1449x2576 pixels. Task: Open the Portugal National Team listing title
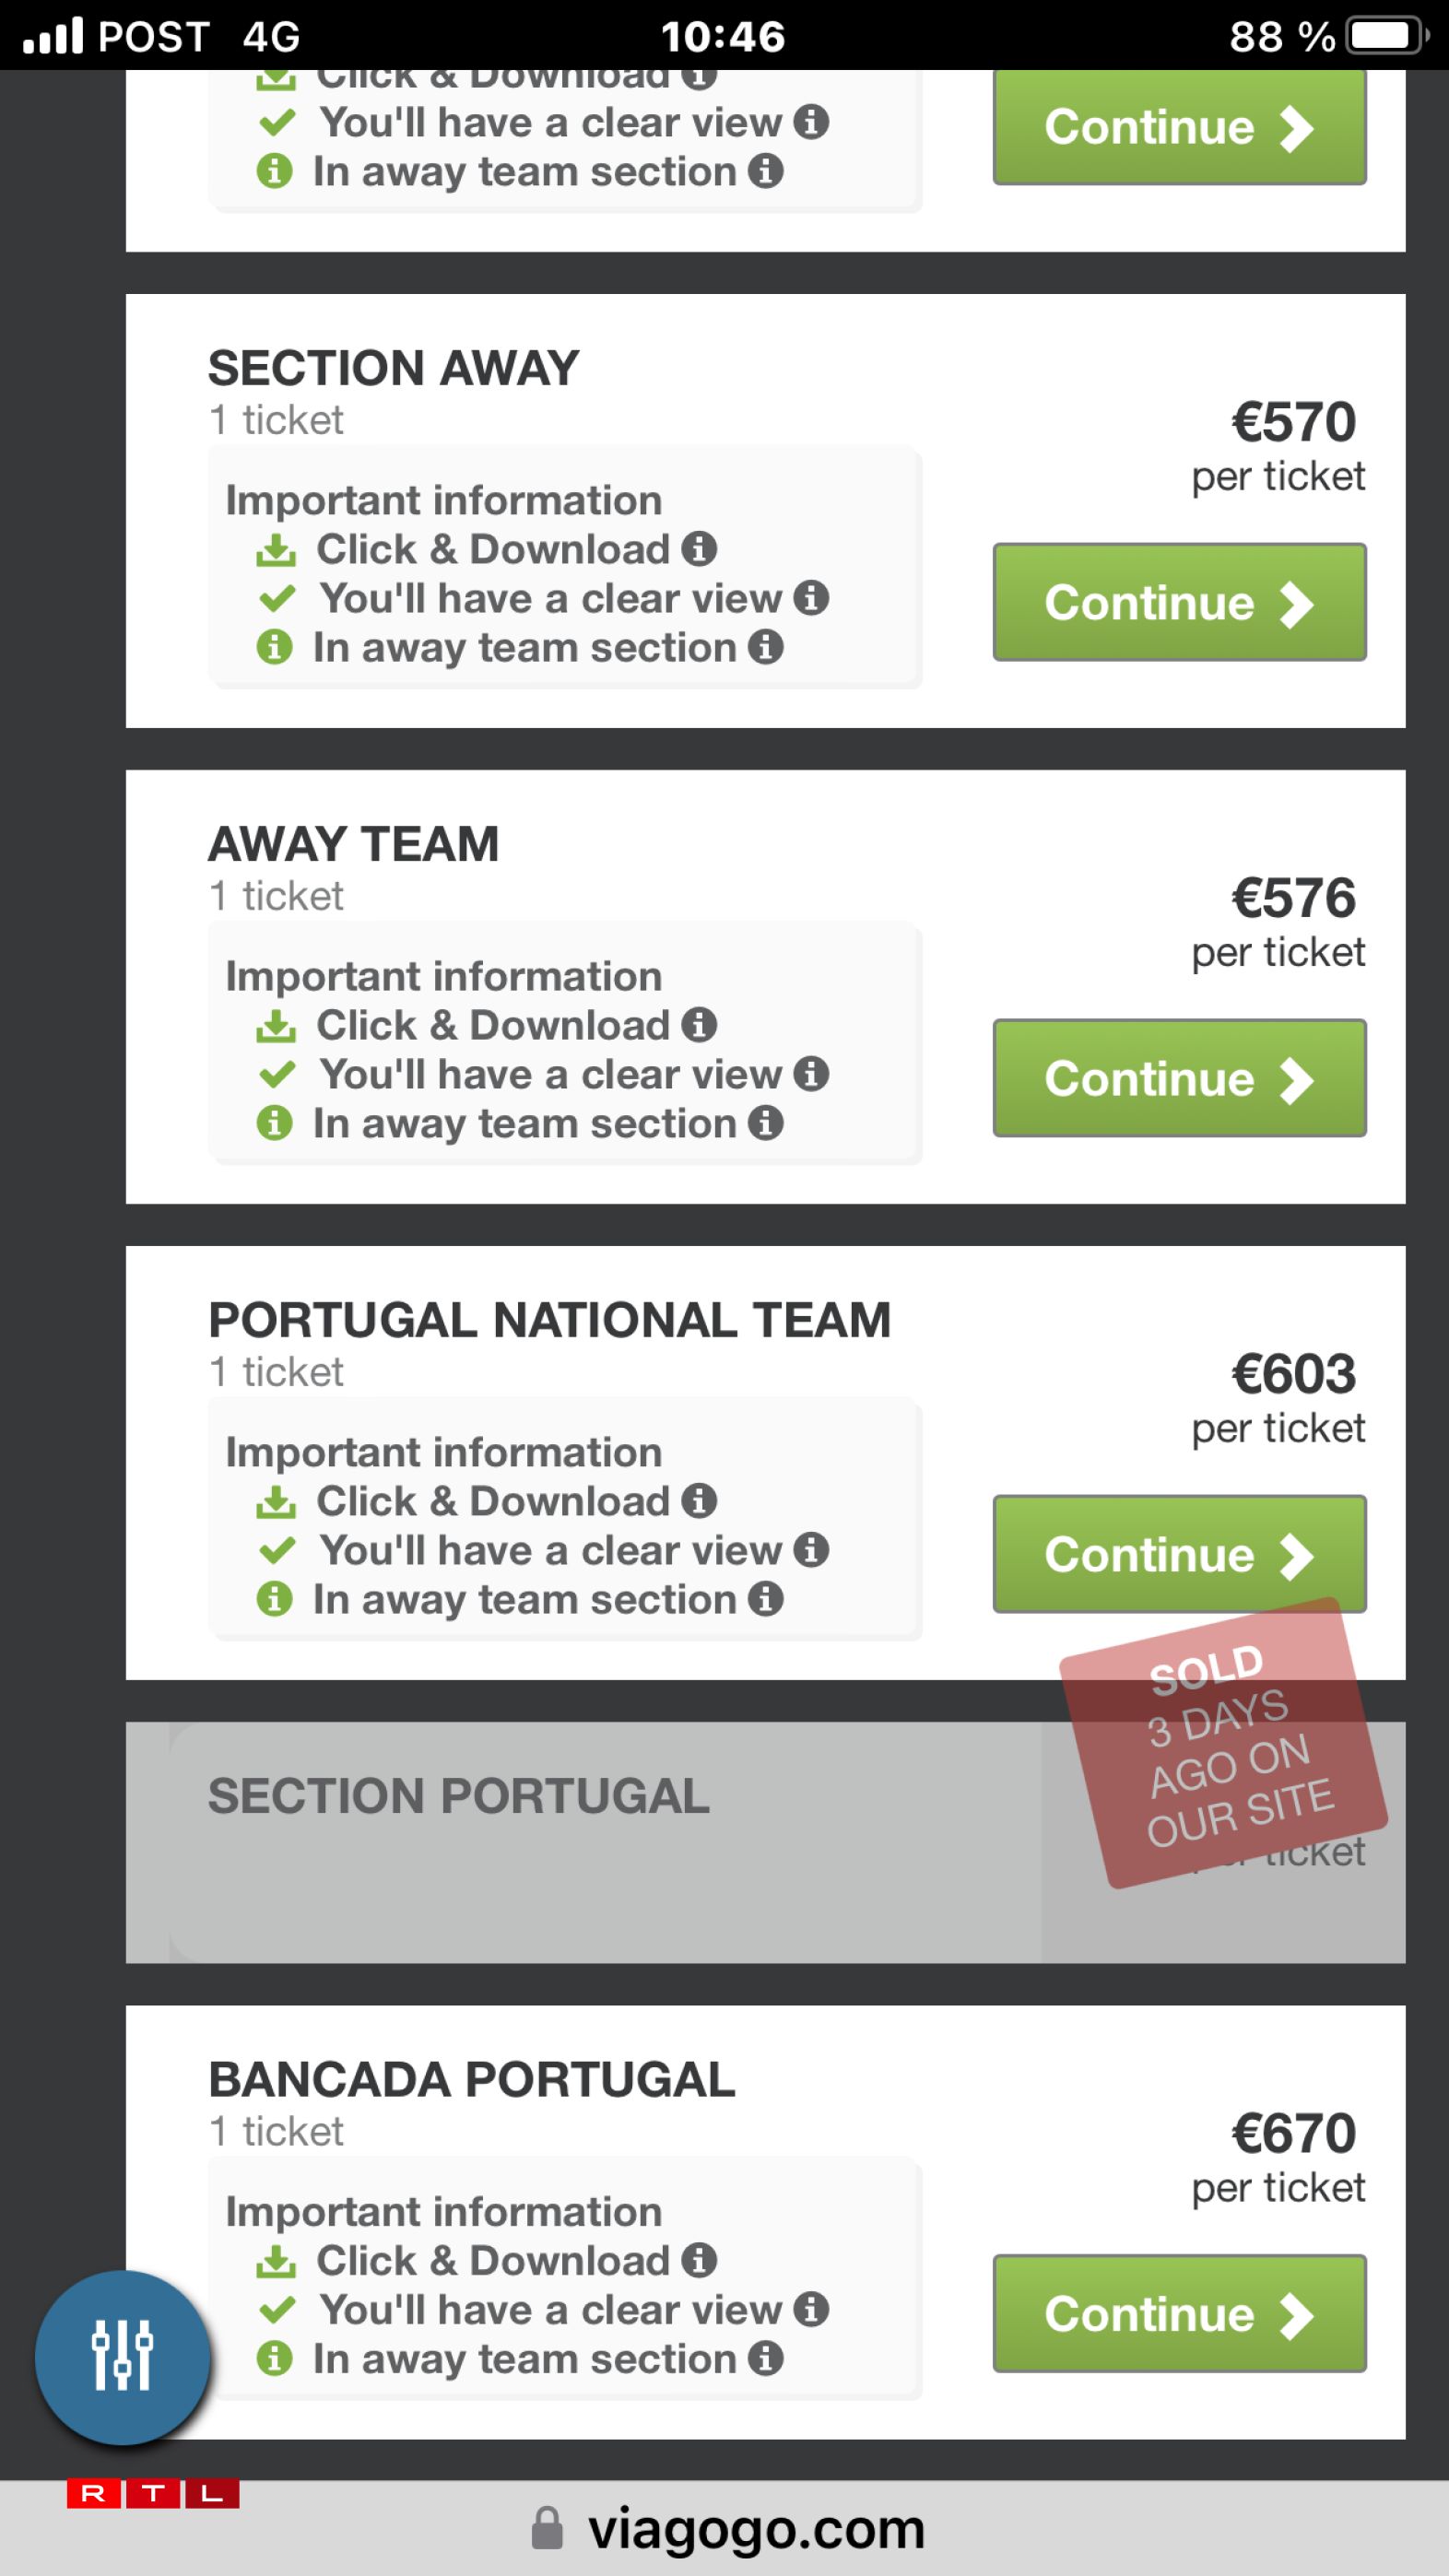pyautogui.click(x=548, y=1320)
